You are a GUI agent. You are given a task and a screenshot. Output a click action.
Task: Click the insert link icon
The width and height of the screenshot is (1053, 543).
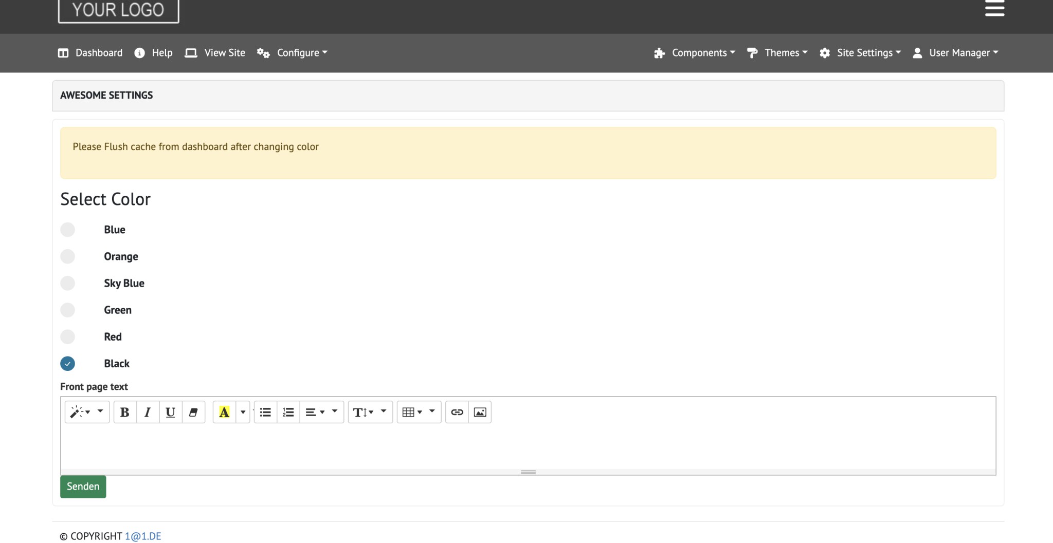click(457, 412)
